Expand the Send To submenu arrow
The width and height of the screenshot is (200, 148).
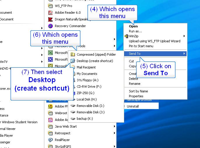tap(184, 54)
